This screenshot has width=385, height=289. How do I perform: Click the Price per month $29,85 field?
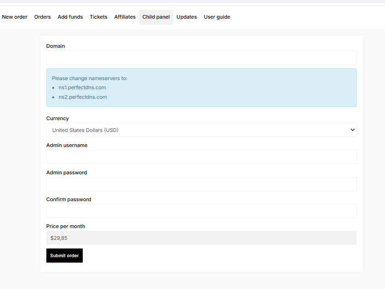(201, 238)
